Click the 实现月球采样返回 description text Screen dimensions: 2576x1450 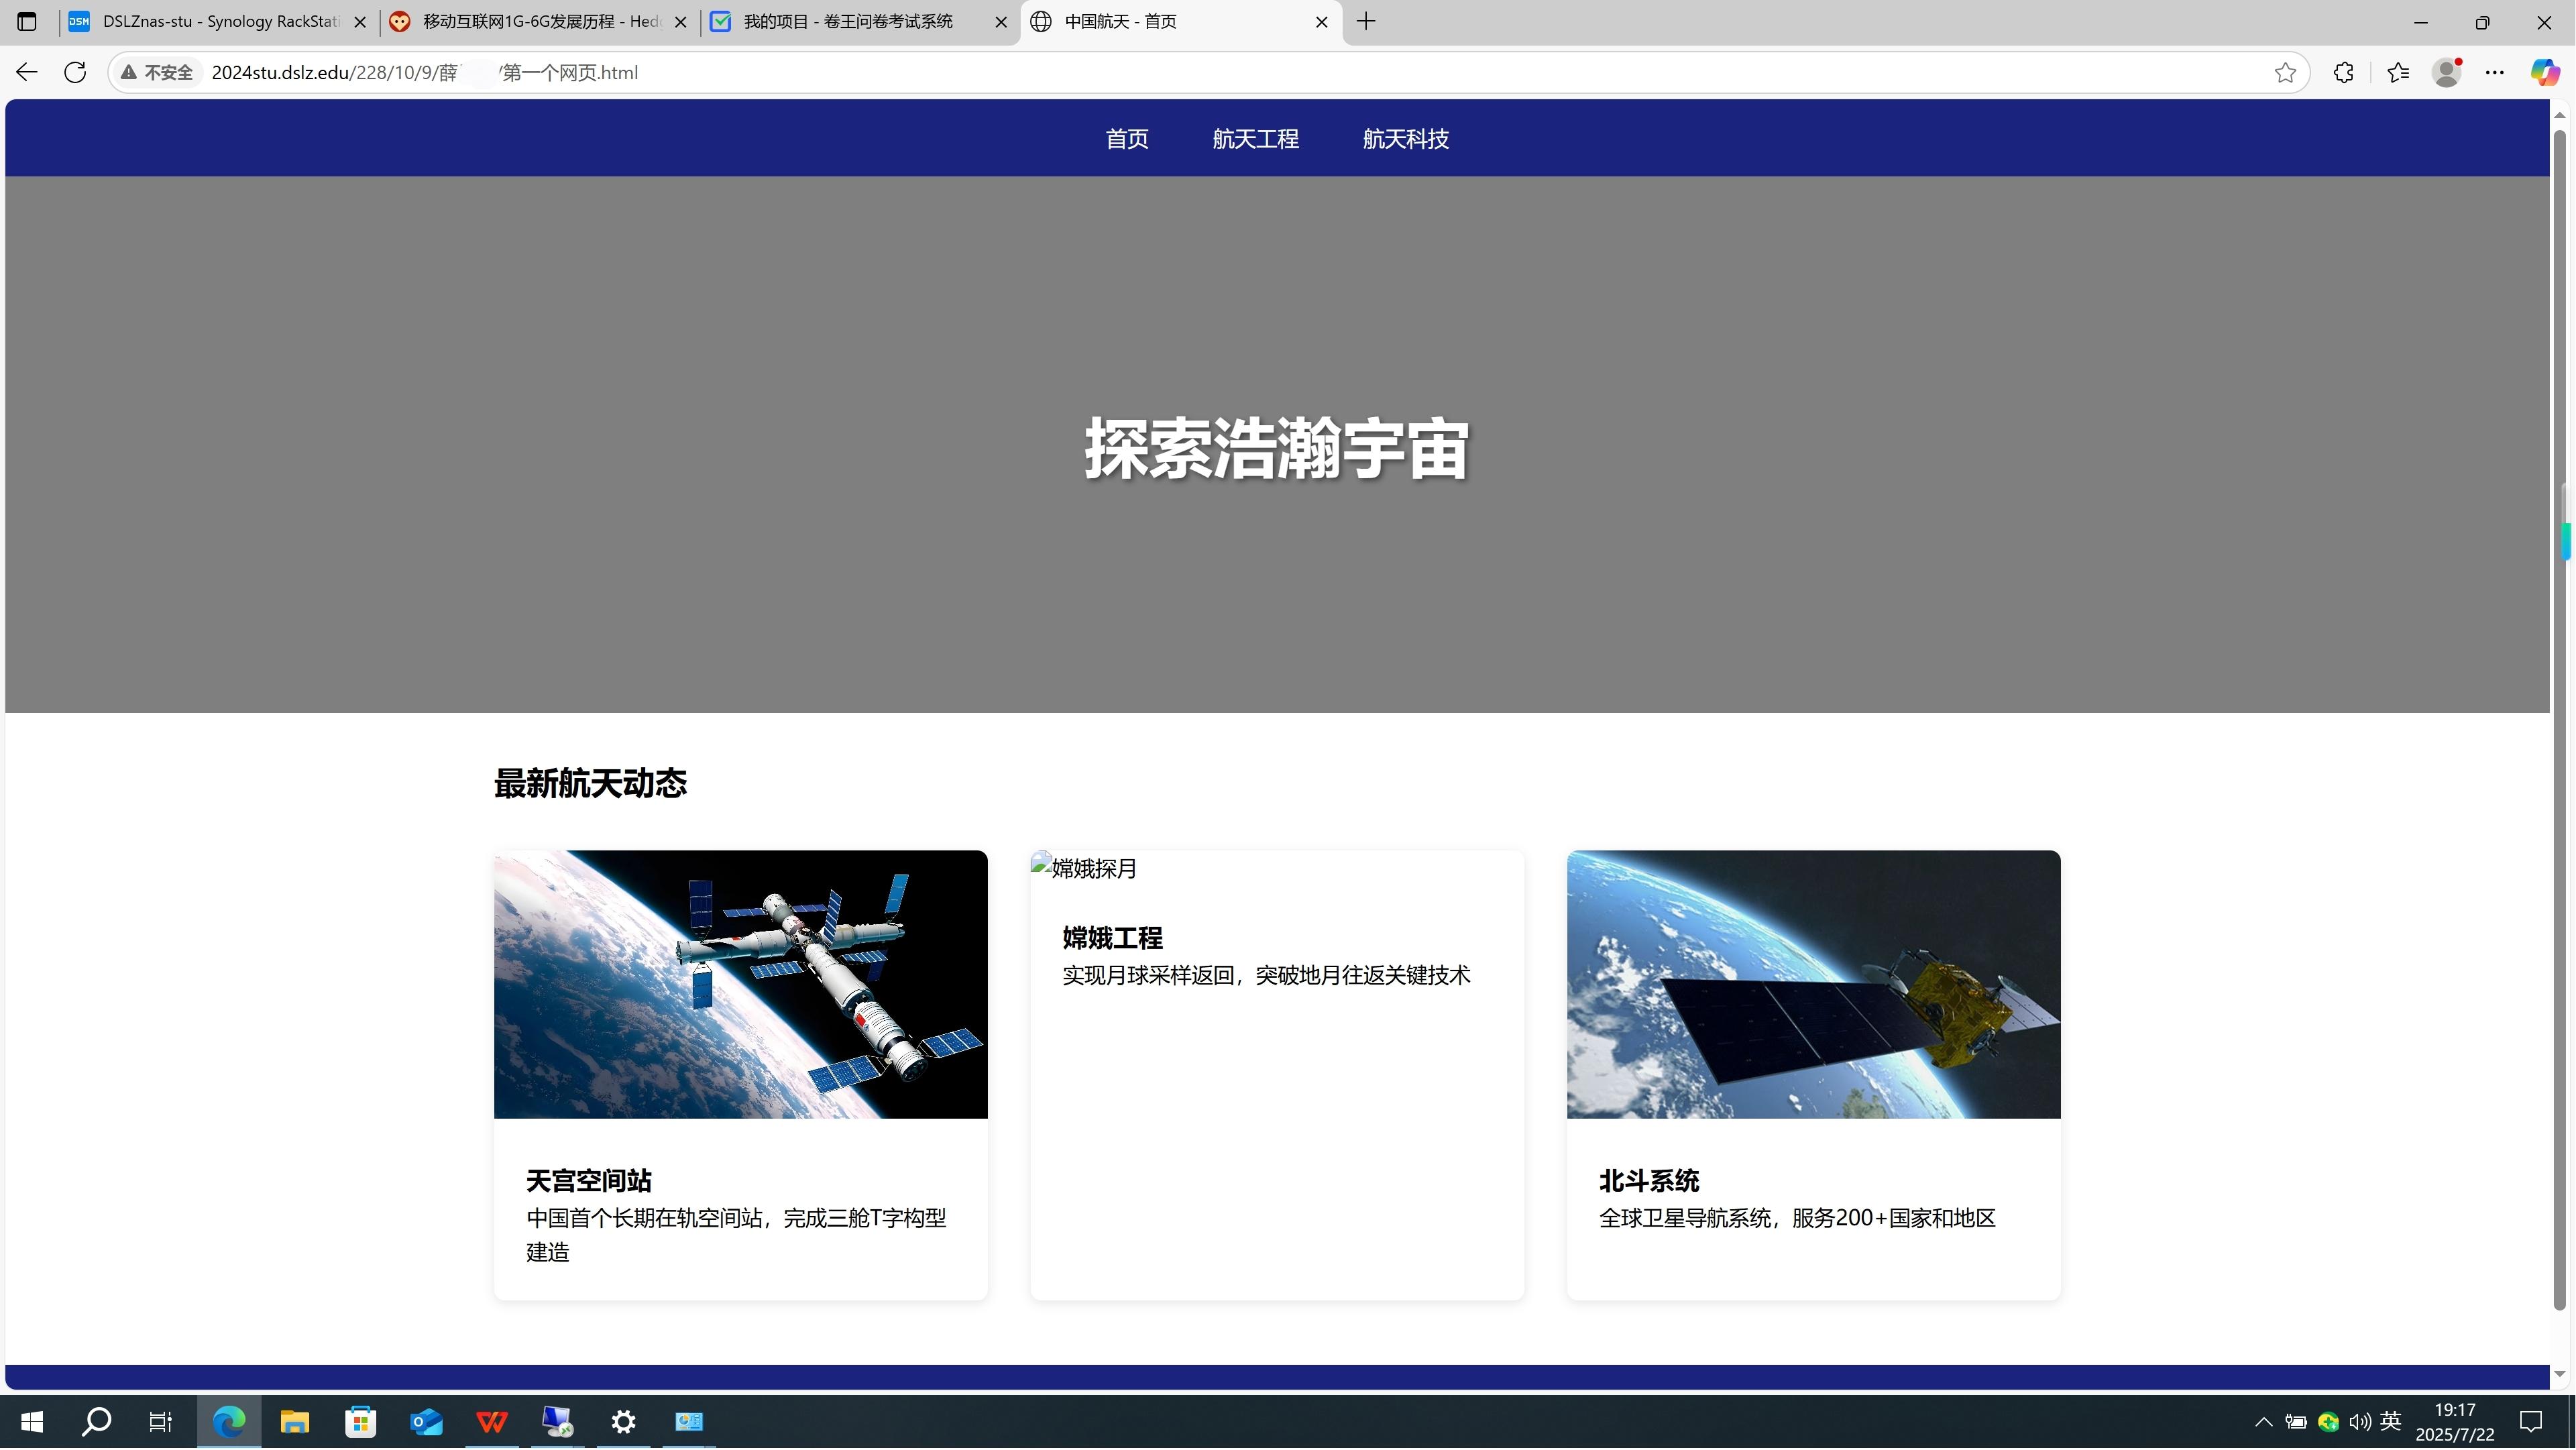pos(1266,975)
